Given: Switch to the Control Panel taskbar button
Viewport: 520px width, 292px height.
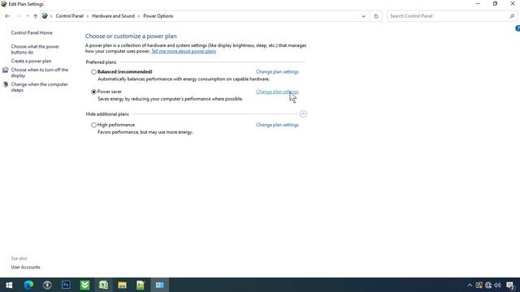Looking at the screenshot, I should point(159,285).
